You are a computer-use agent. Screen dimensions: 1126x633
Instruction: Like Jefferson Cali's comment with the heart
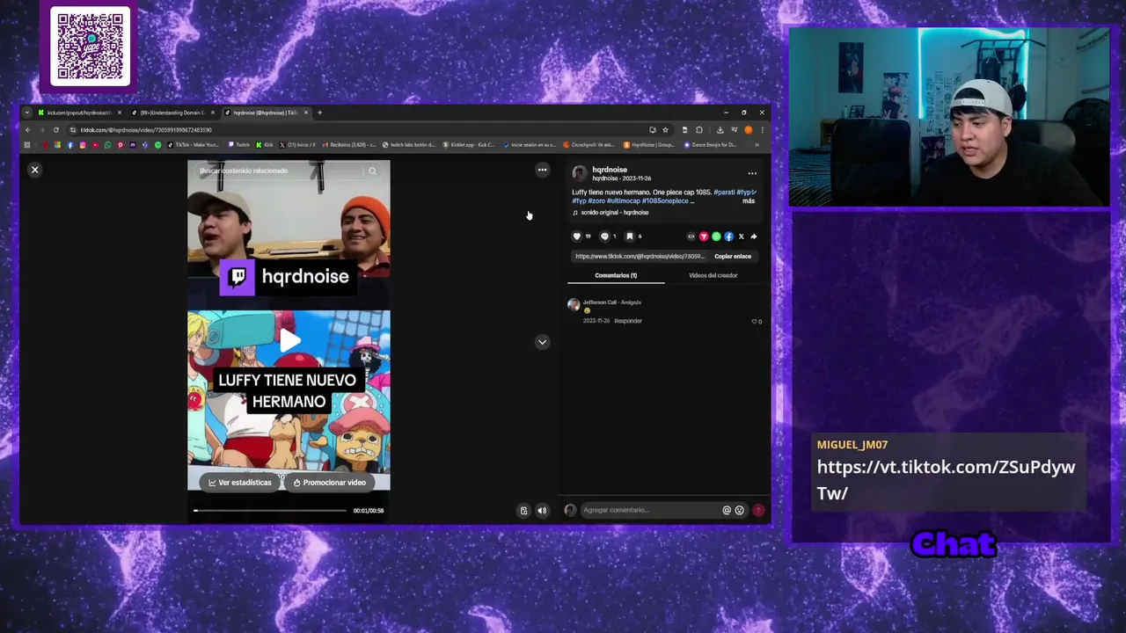(755, 322)
